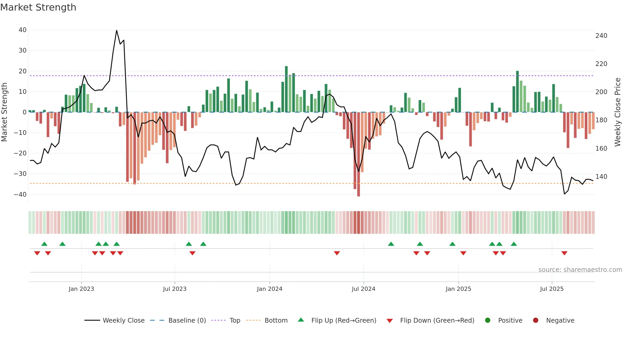Viewport: 631px width, 355px height.
Task: Click the Weekly Close Price axis title
Action: (618, 112)
